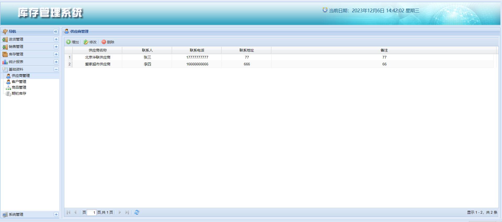Open the 库存管理 menu header
The image size is (502, 222).
tap(30, 54)
